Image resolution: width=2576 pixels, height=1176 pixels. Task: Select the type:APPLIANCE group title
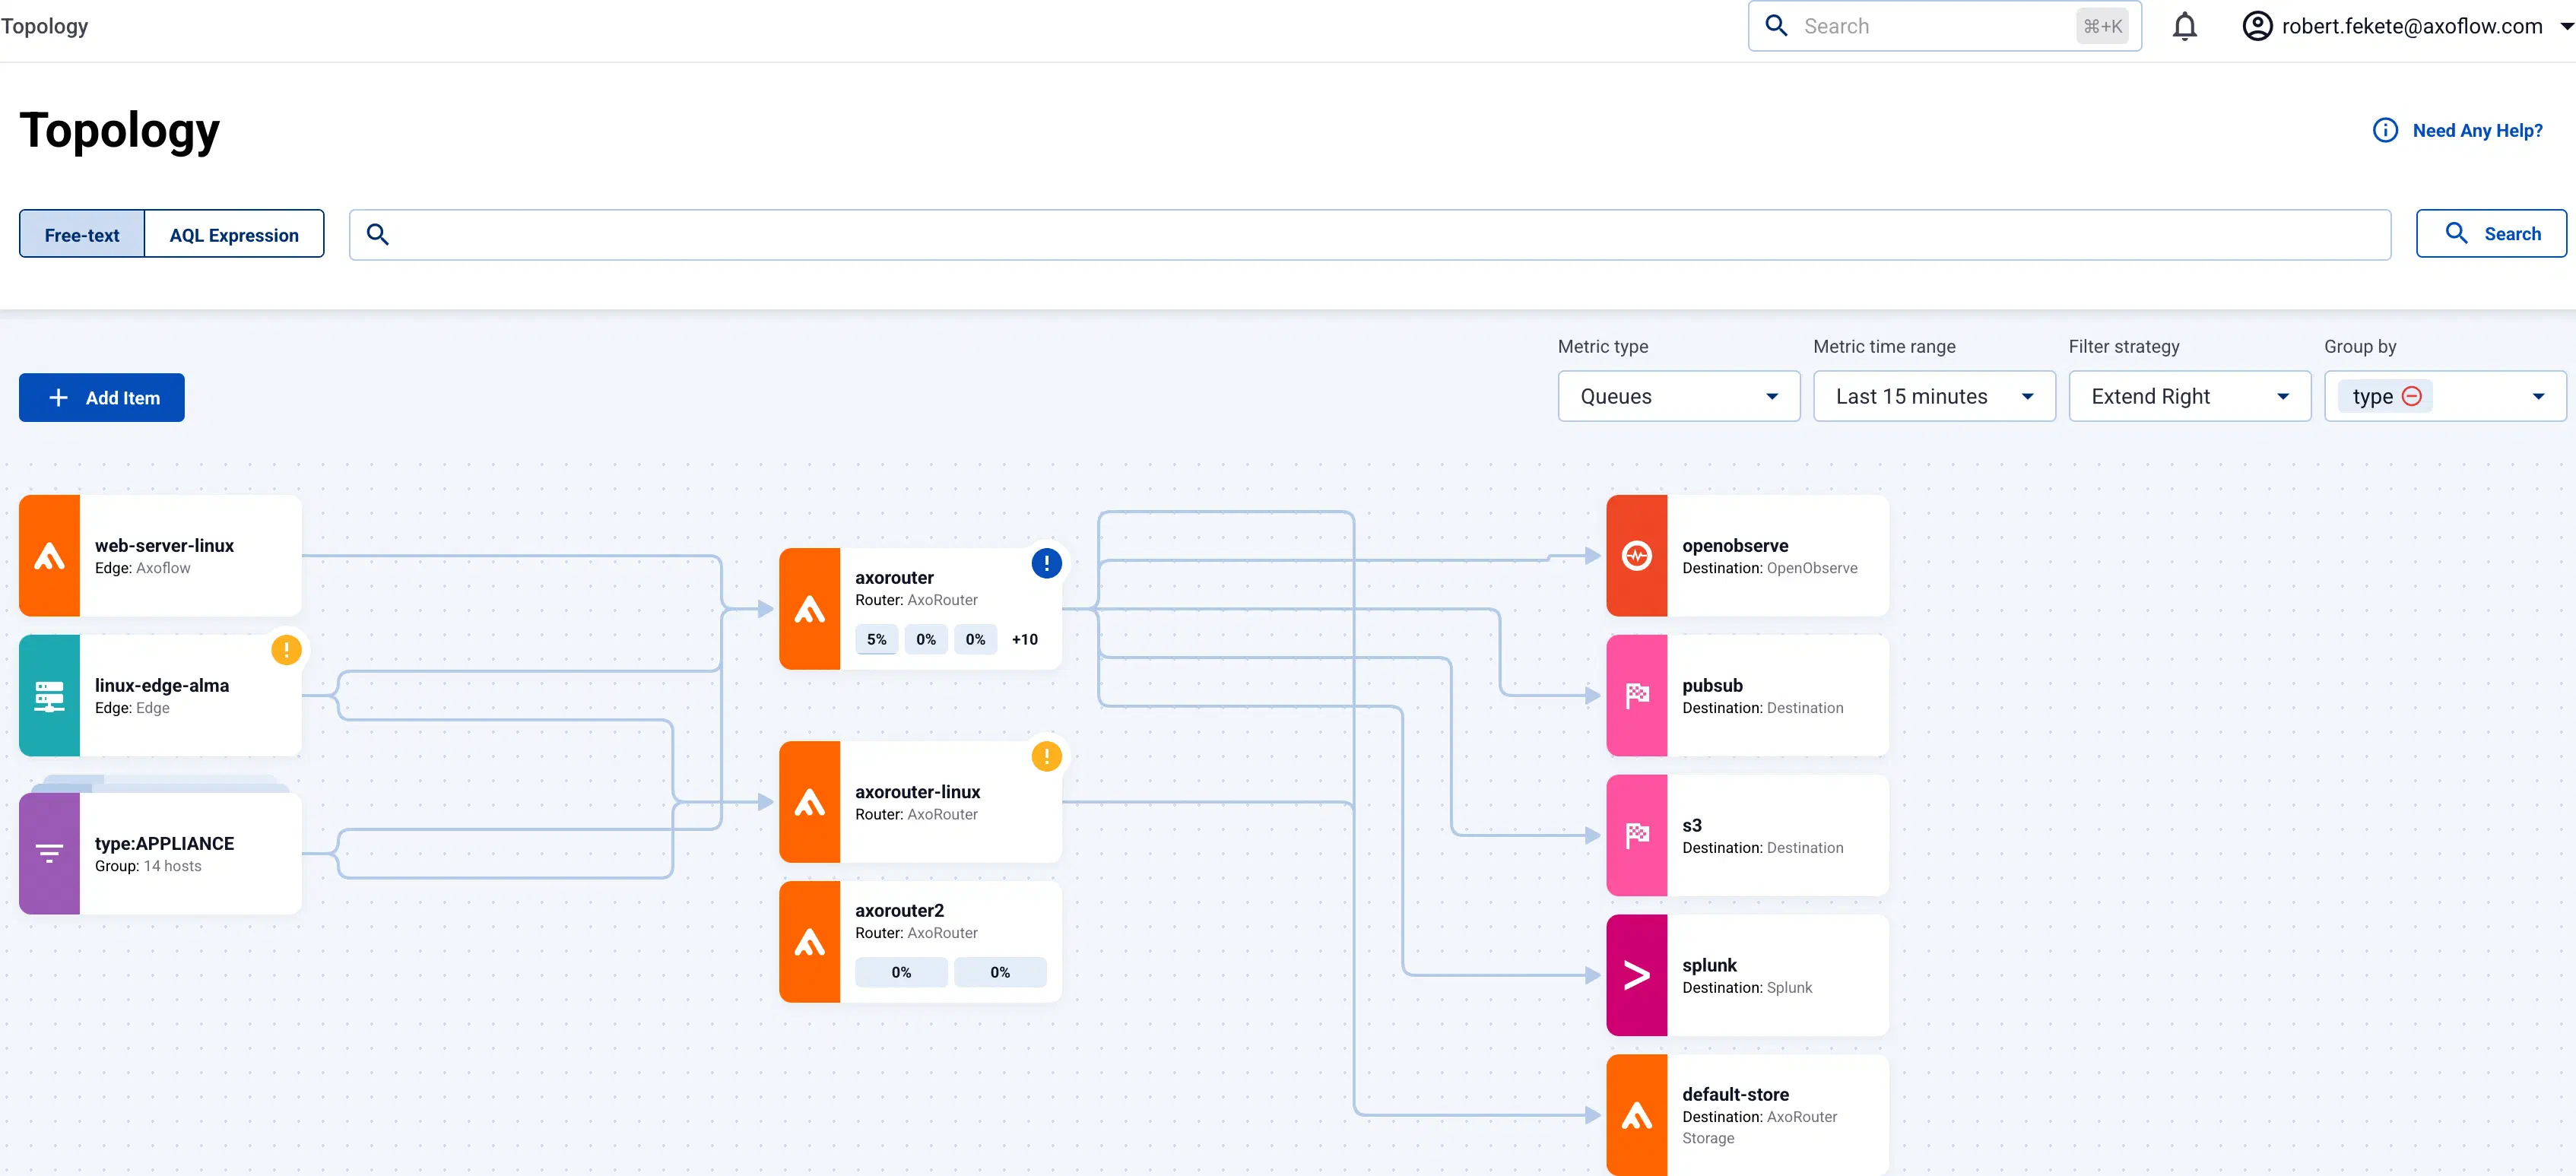point(164,843)
